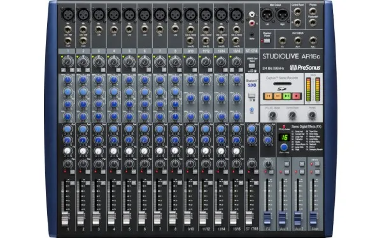The height and width of the screenshot is (238, 382).
Task: Click the ST 17/18 balance knob
Action: (251, 164)
